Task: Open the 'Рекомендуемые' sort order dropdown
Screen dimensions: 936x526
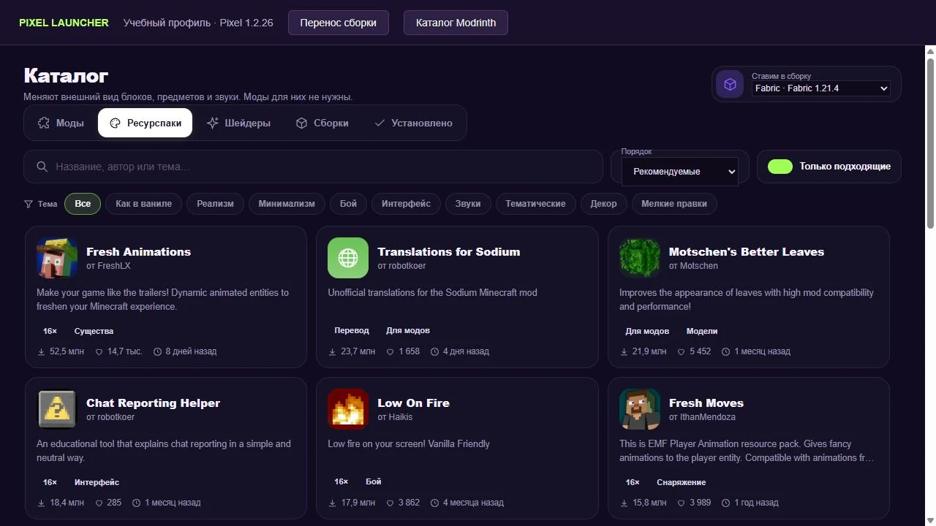Action: pyautogui.click(x=680, y=172)
